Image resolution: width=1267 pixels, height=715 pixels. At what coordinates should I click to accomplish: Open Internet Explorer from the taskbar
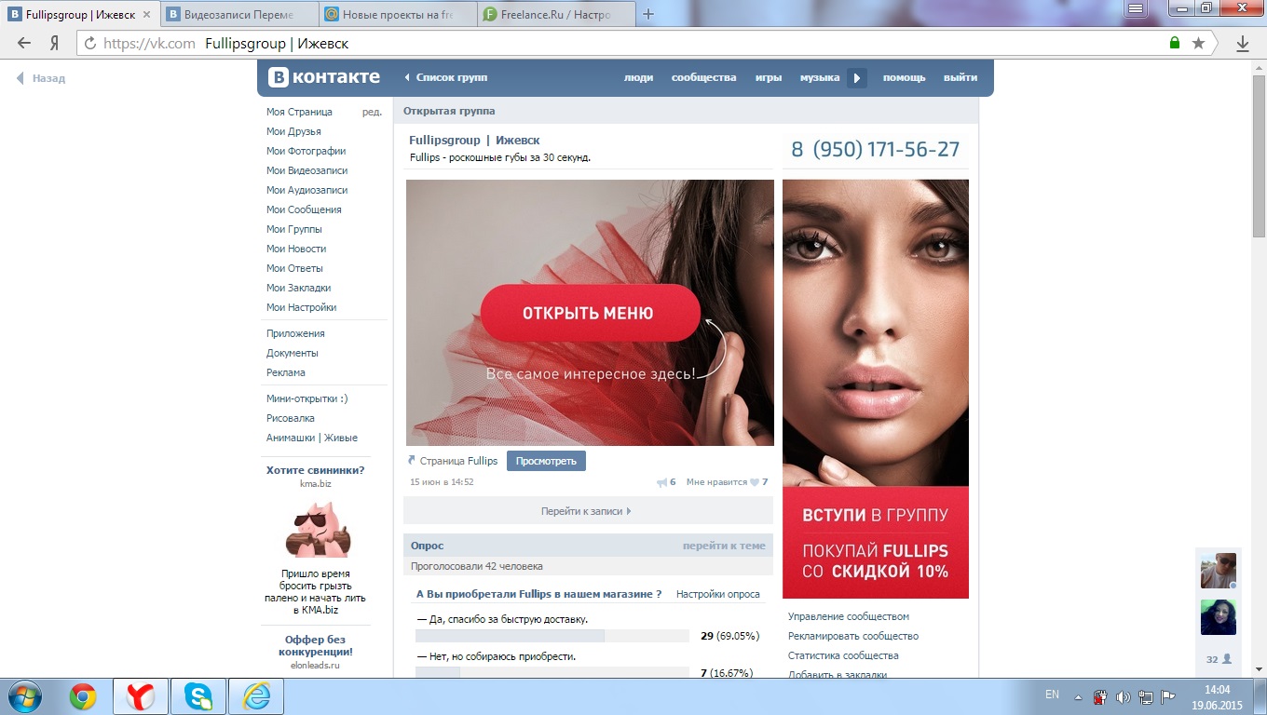[x=255, y=696]
